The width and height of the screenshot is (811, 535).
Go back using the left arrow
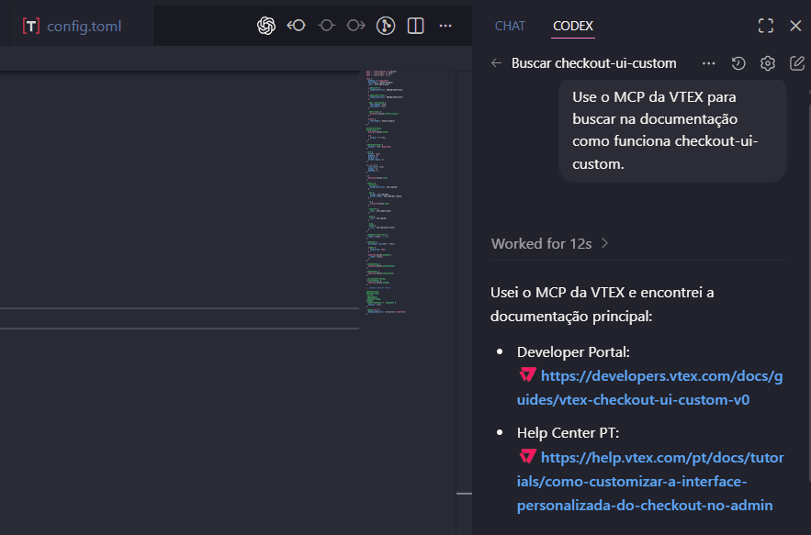(497, 63)
